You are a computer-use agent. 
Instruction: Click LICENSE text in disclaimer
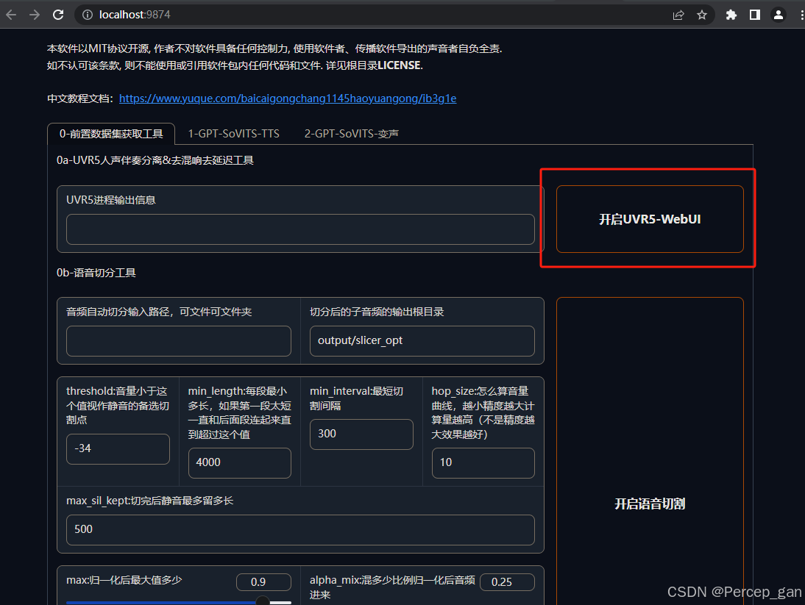click(x=399, y=65)
